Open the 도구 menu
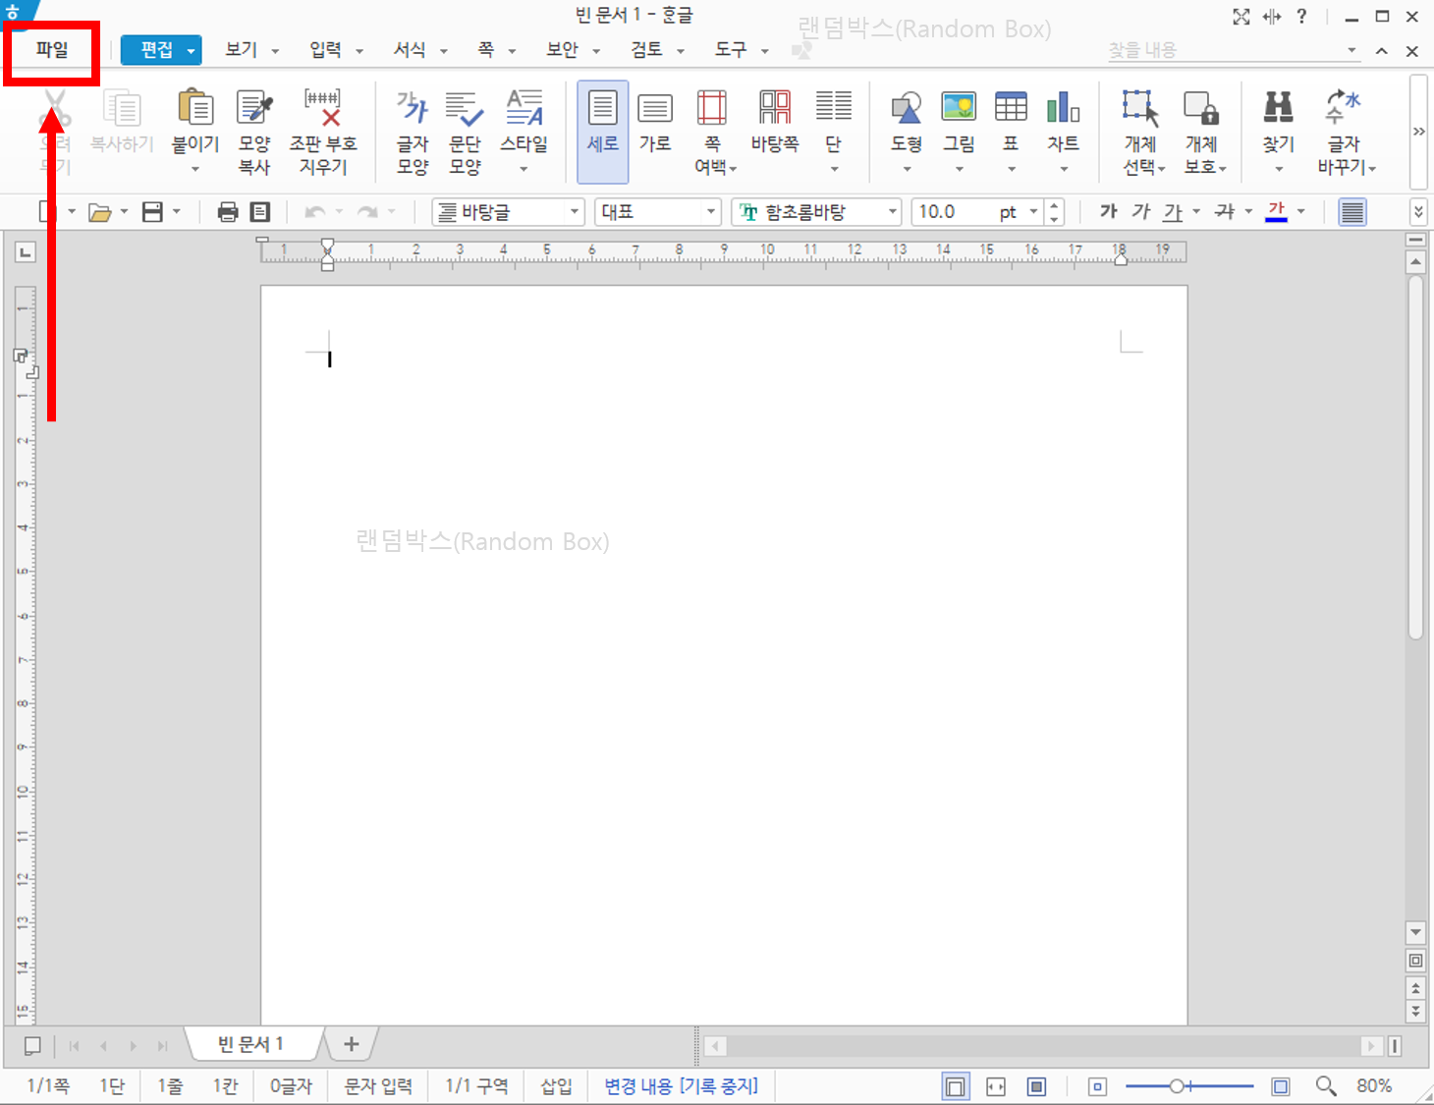Image resolution: width=1434 pixels, height=1105 pixels. tap(742, 50)
